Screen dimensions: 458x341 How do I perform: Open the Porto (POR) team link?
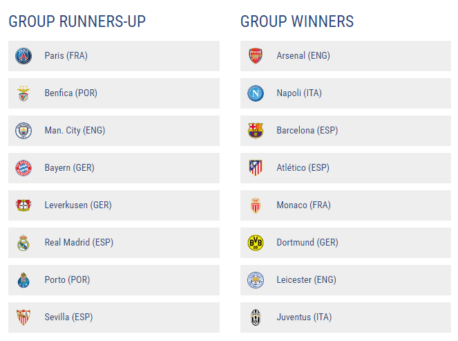(x=67, y=280)
